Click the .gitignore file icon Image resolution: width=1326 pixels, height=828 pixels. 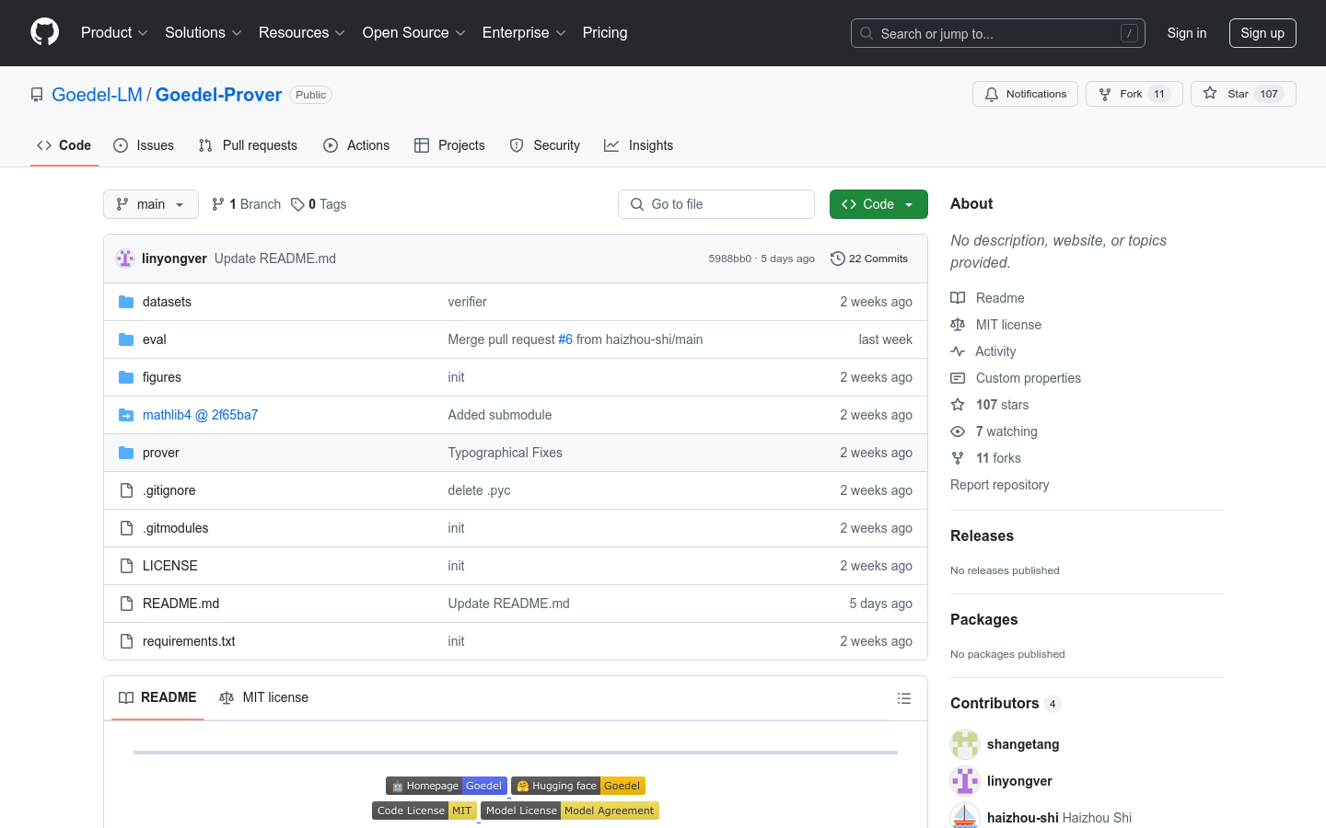[x=126, y=490]
